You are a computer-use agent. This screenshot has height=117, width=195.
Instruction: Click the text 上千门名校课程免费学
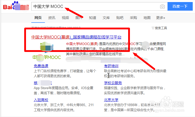(x=50, y=71)
